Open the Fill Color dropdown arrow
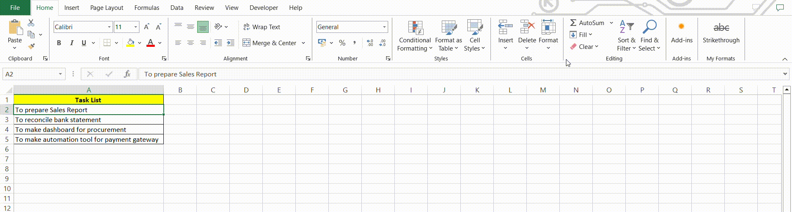Screen dimensions: 792x212 point(139,43)
